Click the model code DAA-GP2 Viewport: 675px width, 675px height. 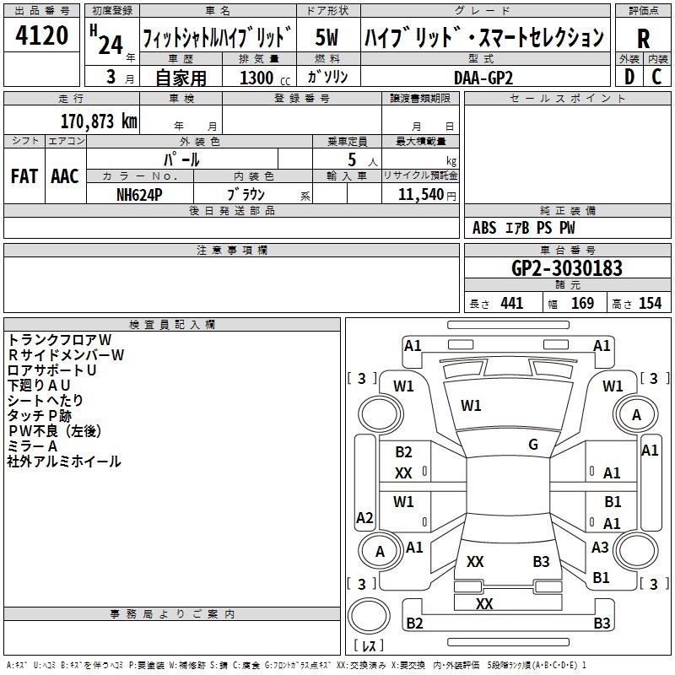[483, 77]
